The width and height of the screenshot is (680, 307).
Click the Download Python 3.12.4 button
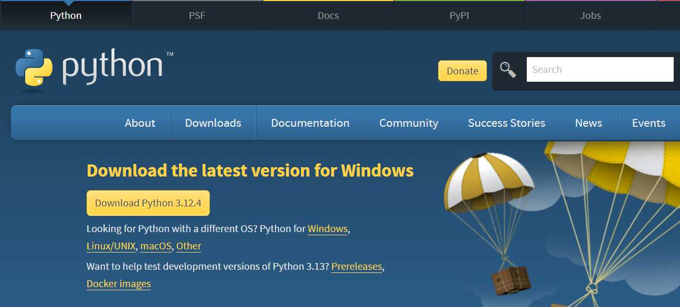tap(148, 203)
